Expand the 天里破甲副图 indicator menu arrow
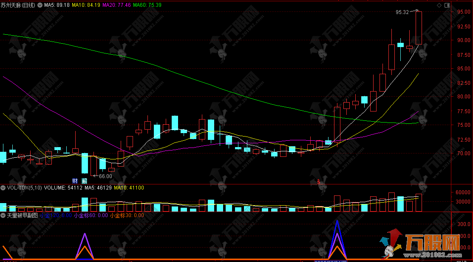 3,215
